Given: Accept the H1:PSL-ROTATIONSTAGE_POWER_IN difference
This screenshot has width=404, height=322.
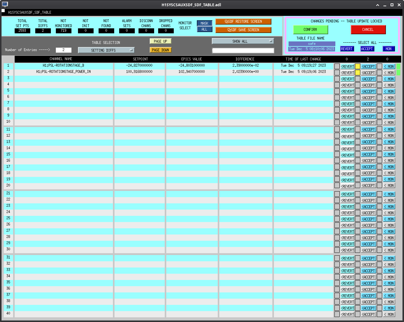Looking at the screenshot, I should [368, 73].
